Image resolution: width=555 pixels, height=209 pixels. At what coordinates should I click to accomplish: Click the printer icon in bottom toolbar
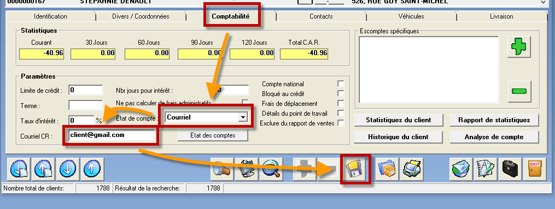point(412,169)
